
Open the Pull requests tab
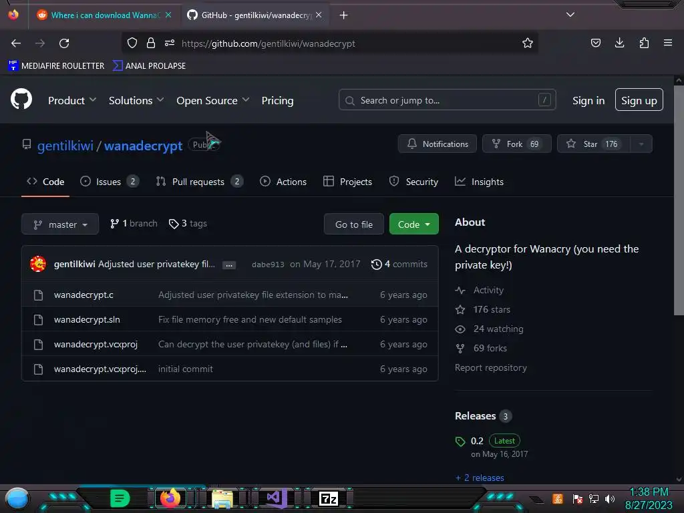tap(200, 182)
